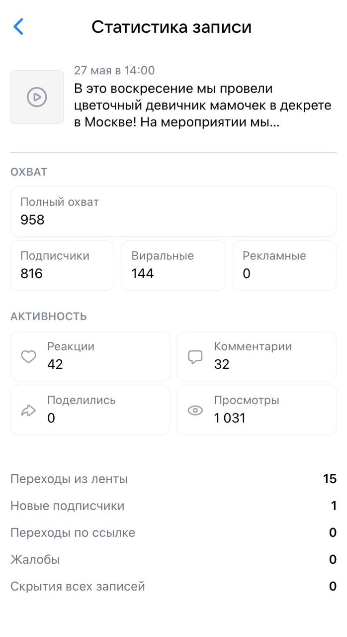Tap the Переходы по ссылке row

click(x=173, y=532)
